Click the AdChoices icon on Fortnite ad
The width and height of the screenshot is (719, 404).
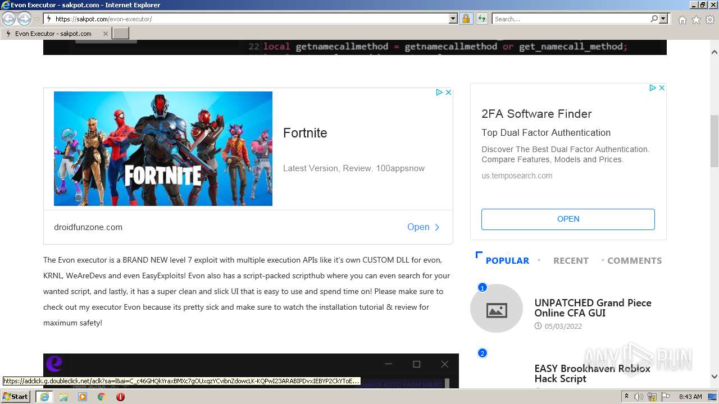coord(439,93)
